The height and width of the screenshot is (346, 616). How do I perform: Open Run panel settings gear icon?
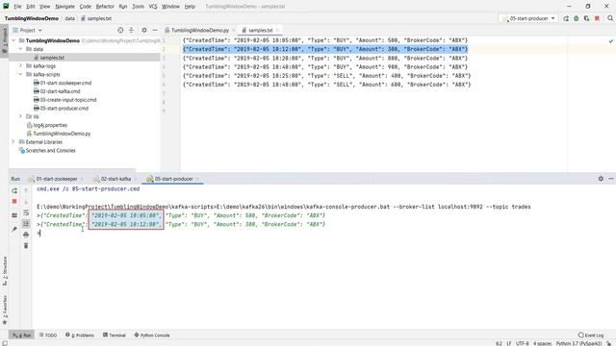point(601,179)
